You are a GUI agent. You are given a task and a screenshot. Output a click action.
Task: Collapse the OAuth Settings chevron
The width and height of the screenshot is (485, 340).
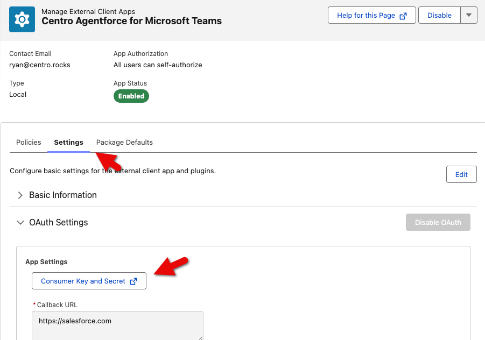click(x=20, y=222)
